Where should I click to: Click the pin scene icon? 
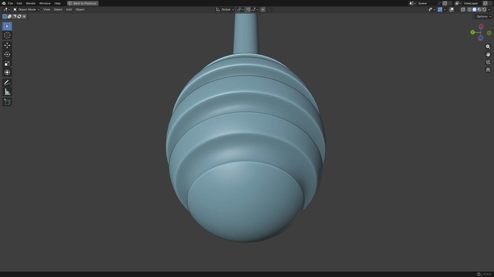click(439, 3)
